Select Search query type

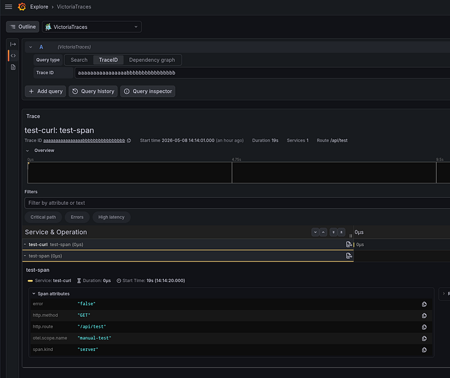pos(79,60)
